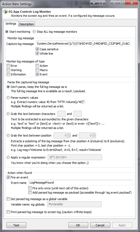140x232 pixels.
Task: Enable the Macro log type checkbox
Action: 37,70
